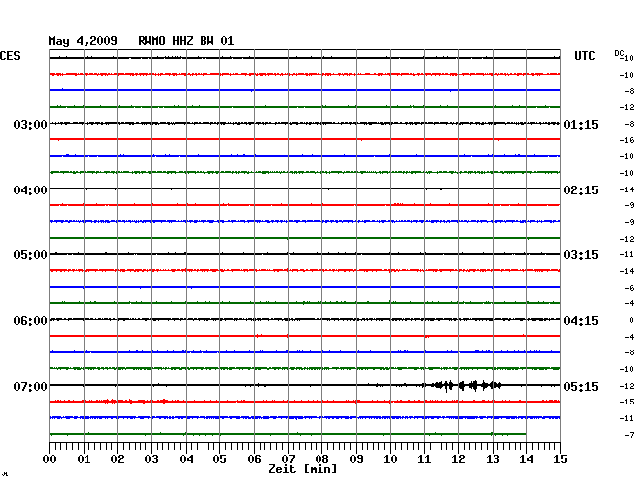The image size is (639, 485).
Task: Click minute label 03 on the time axis
Action: 152,459
